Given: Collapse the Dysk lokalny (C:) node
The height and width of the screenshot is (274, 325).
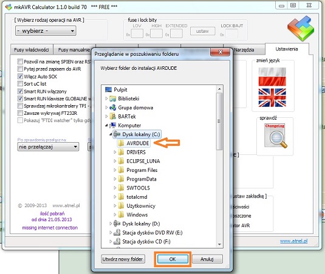Looking at the screenshot, I should tap(111, 134).
